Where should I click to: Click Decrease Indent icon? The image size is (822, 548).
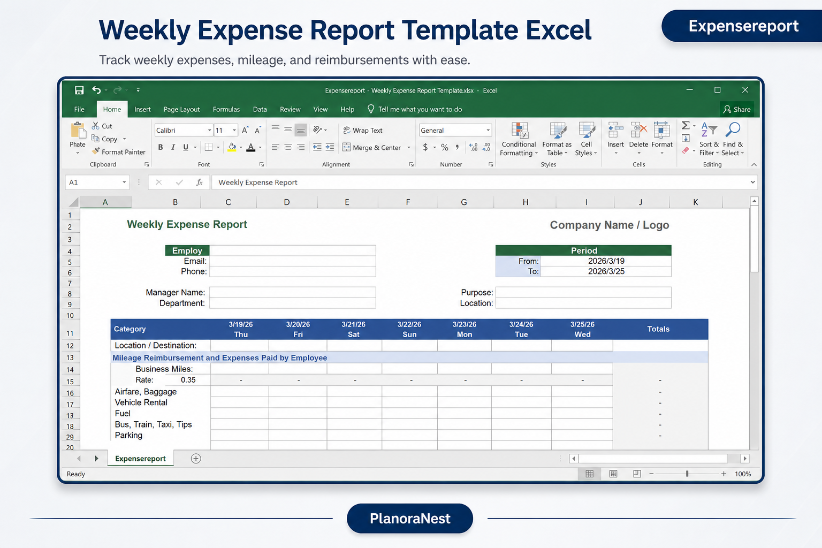317,147
